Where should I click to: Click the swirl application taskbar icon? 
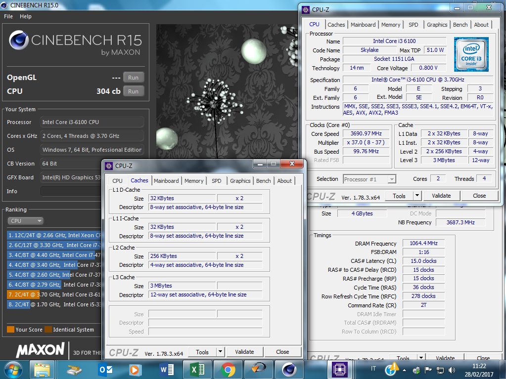click(259, 370)
